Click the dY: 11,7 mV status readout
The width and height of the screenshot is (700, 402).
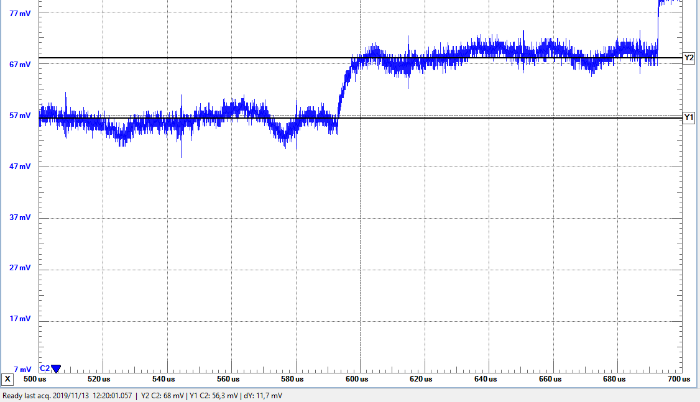(x=263, y=396)
